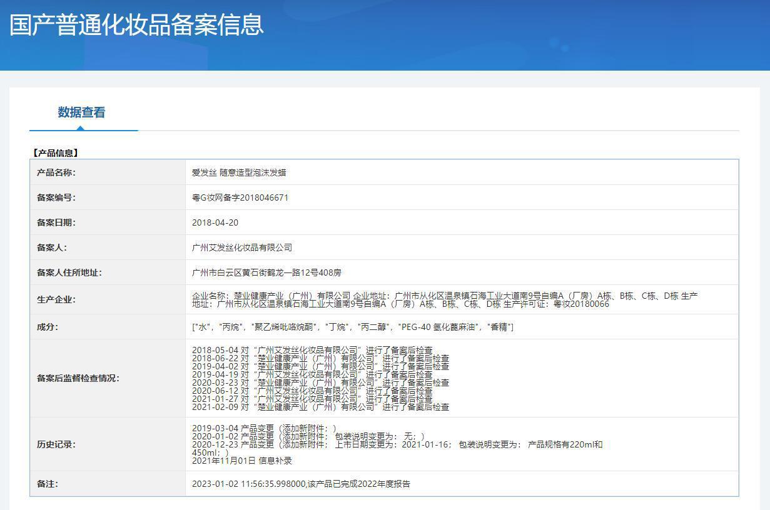Click the 2021-02-09 inspection record line

pos(320,407)
